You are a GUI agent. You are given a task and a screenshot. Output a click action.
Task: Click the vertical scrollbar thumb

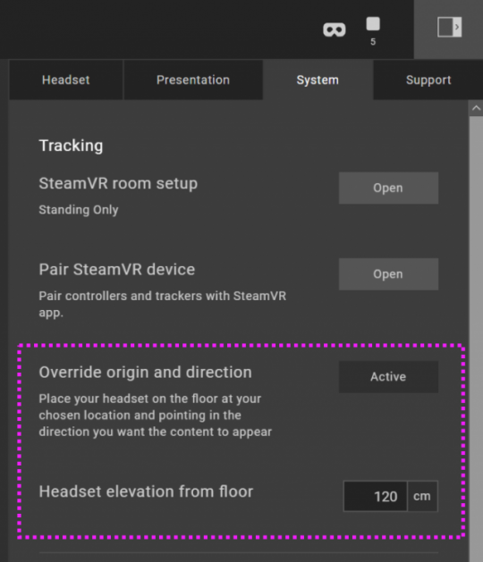coord(476,339)
